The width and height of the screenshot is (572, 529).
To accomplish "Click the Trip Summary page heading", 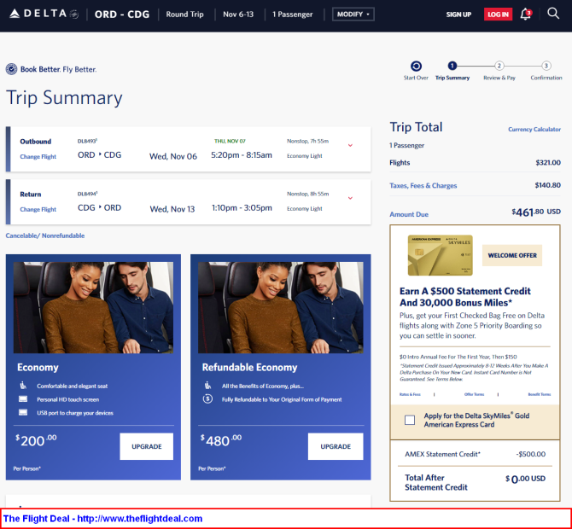I will click(64, 98).
